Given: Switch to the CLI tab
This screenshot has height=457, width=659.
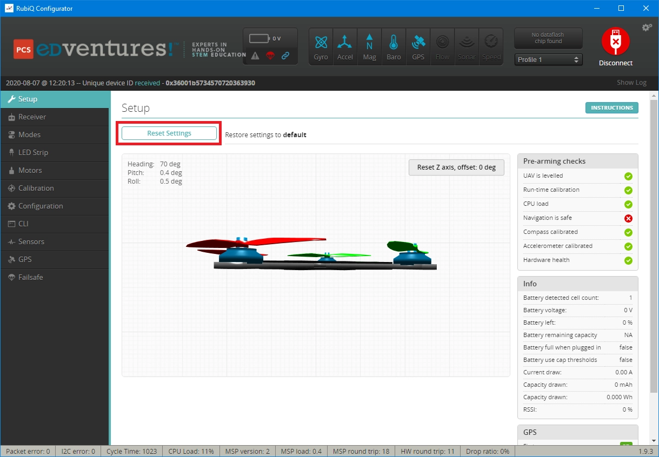Looking at the screenshot, I should tap(55, 224).
